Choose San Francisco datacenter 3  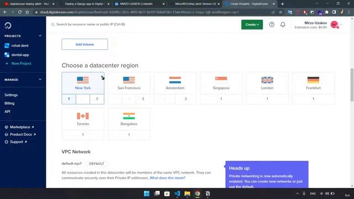143,99
